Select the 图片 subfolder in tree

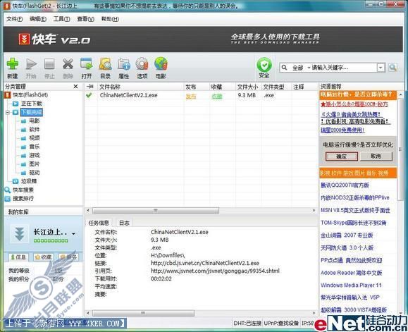[34, 164]
